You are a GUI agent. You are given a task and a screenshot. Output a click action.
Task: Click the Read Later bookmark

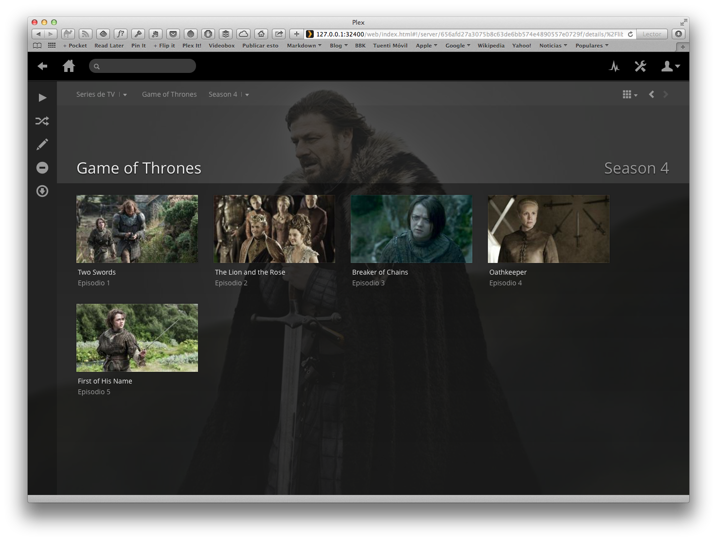(109, 46)
